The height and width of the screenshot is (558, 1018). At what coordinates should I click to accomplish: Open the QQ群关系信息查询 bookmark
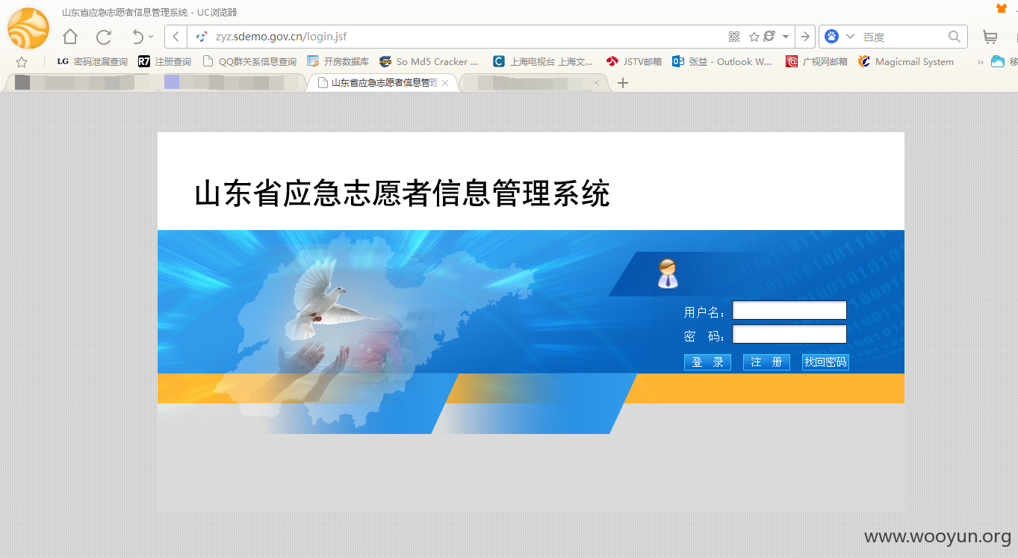tap(249, 62)
